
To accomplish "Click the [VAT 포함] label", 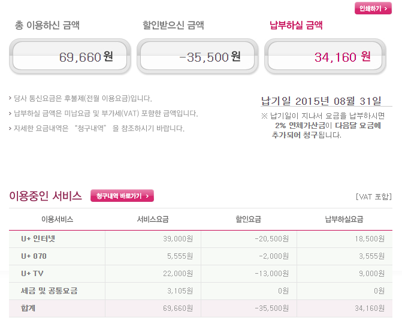I will point(373,197).
